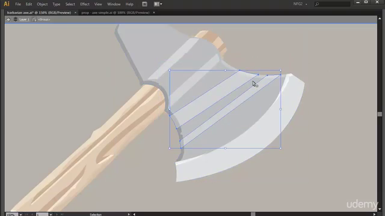
Task: Click the search magnifier icon
Action: pyautogui.click(x=317, y=4)
